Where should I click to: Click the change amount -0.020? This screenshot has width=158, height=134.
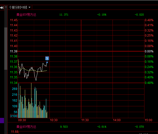point(139,15)
